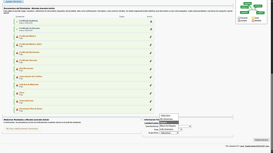
Task: Click warning triangle beside Otros
Action: point(17,93)
